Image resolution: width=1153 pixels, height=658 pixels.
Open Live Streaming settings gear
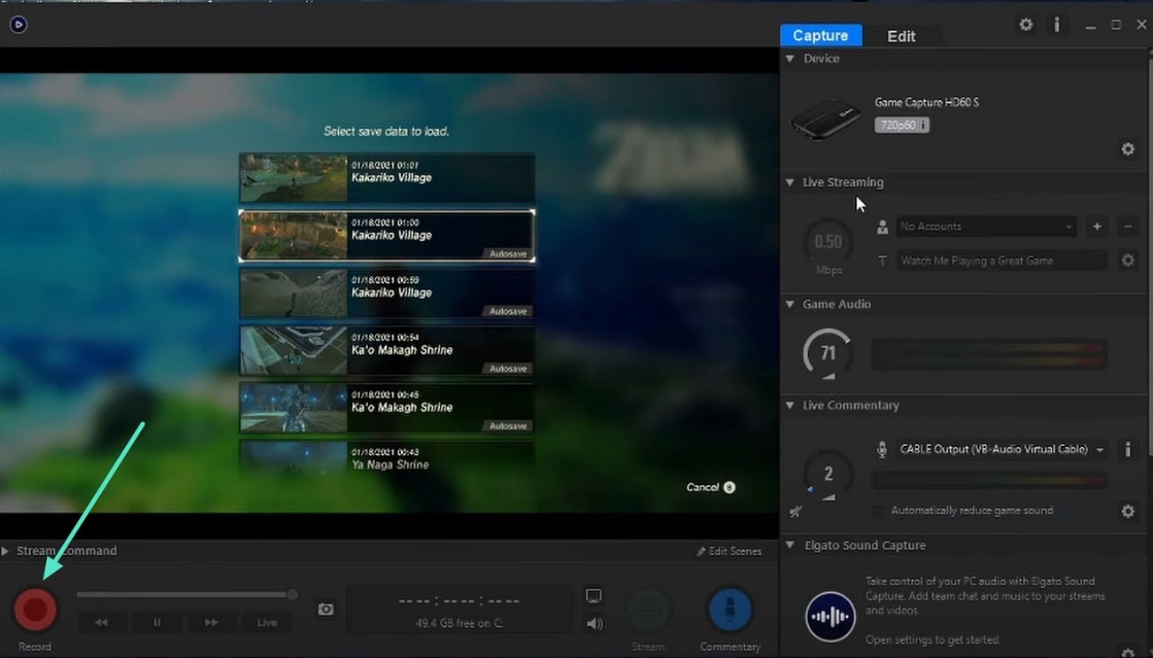tap(1127, 261)
